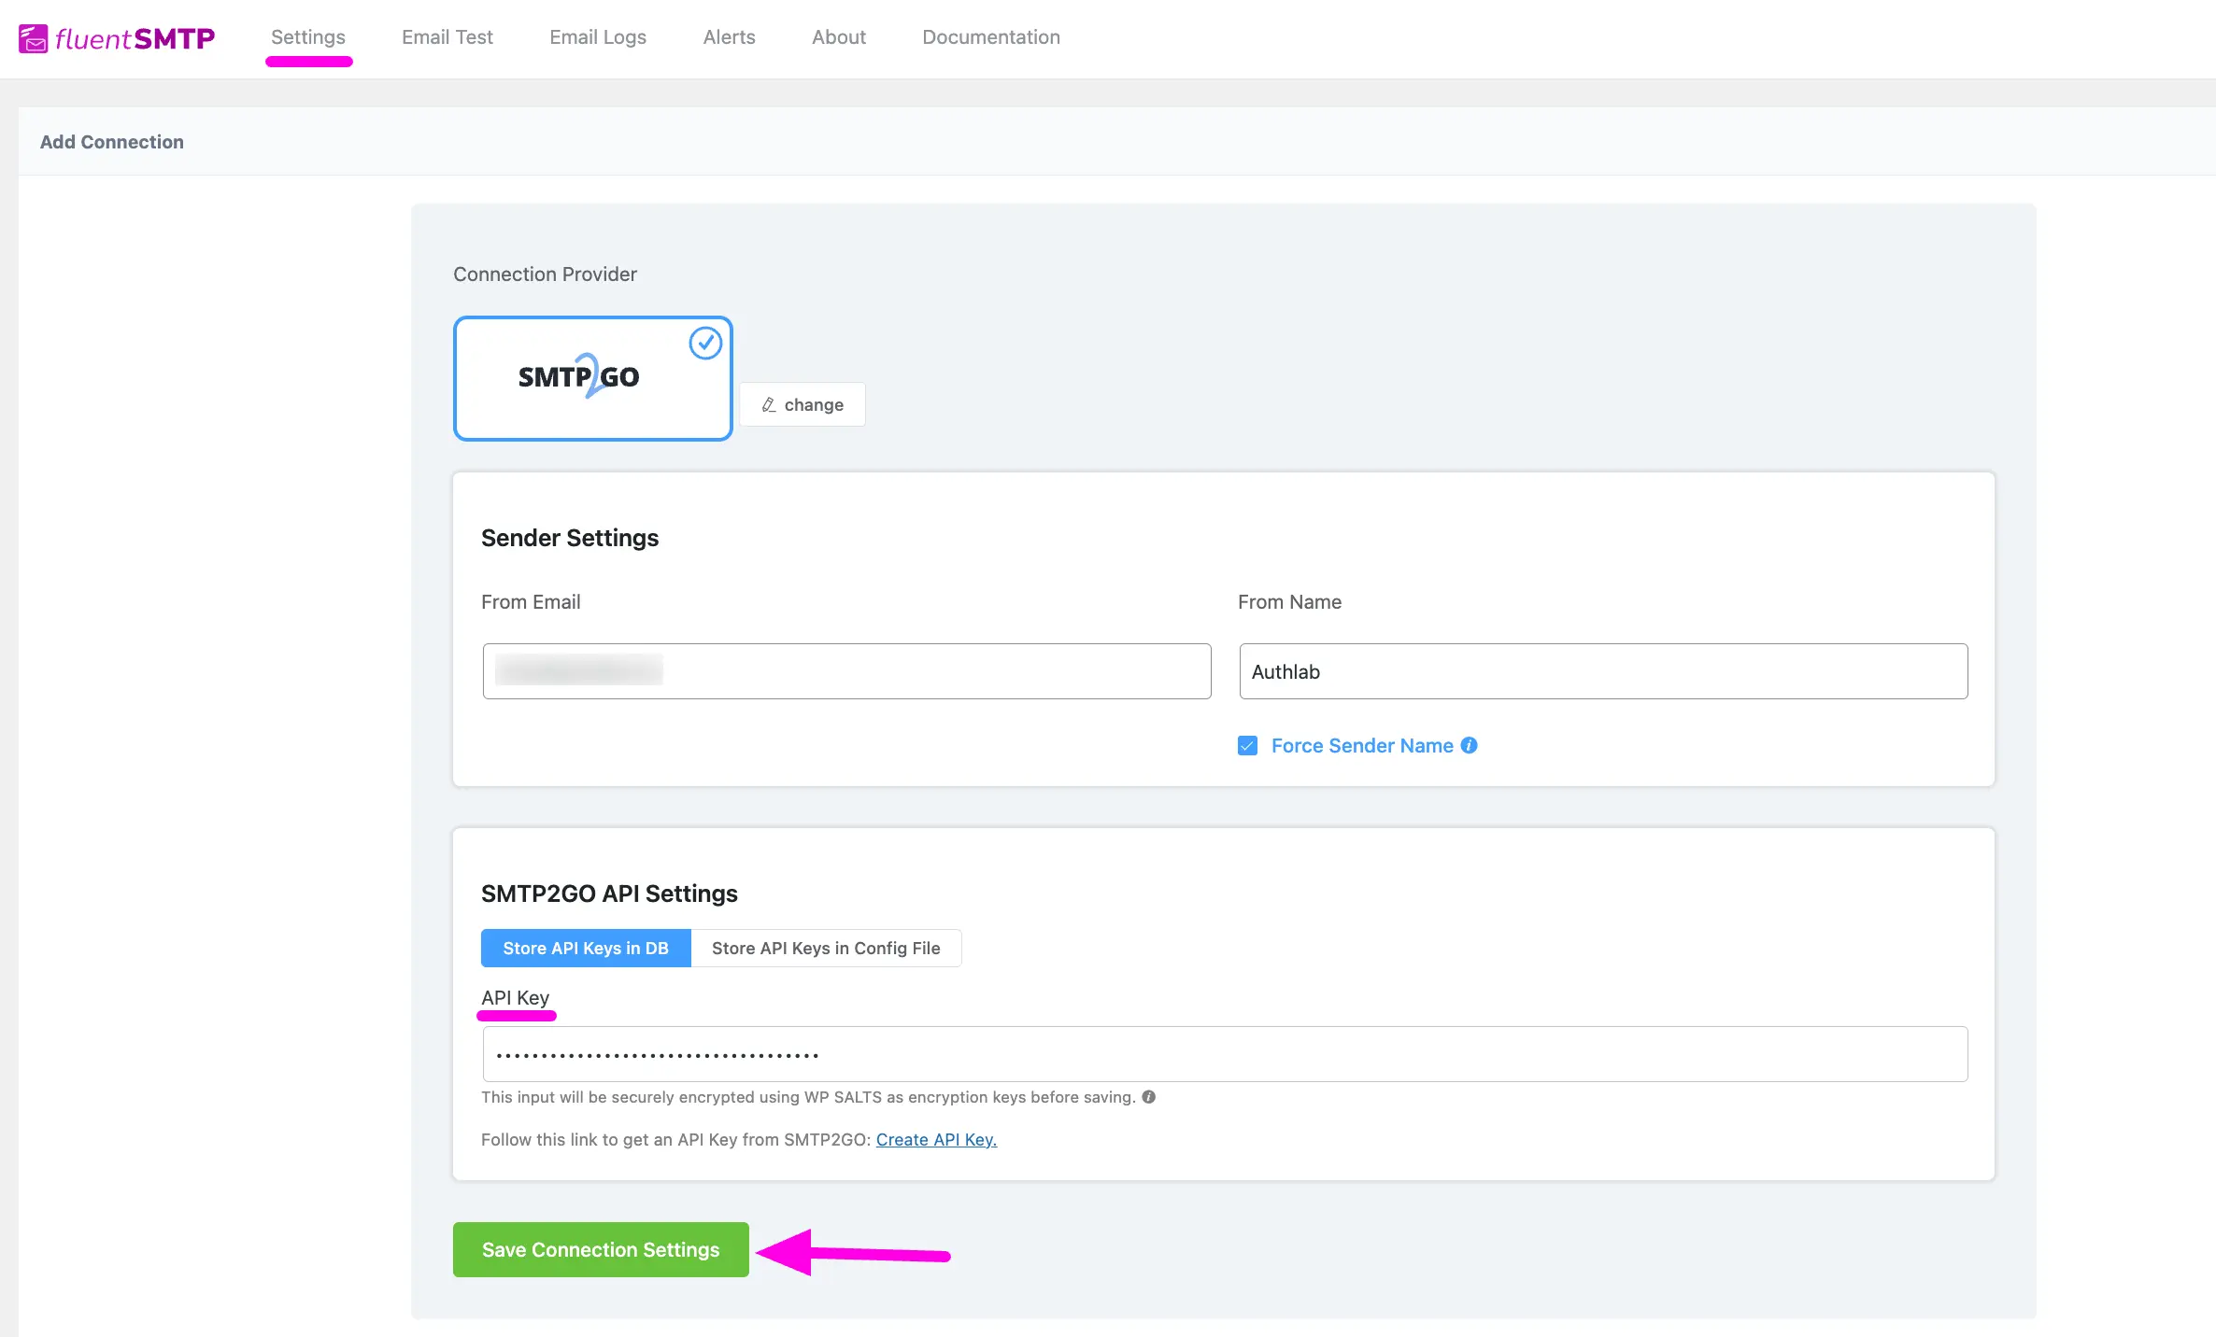This screenshot has width=2216, height=1337.
Task: Click Save Connection Settings button
Action: [601, 1249]
